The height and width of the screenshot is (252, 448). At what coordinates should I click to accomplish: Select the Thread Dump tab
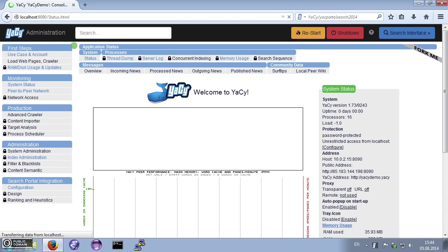click(120, 58)
